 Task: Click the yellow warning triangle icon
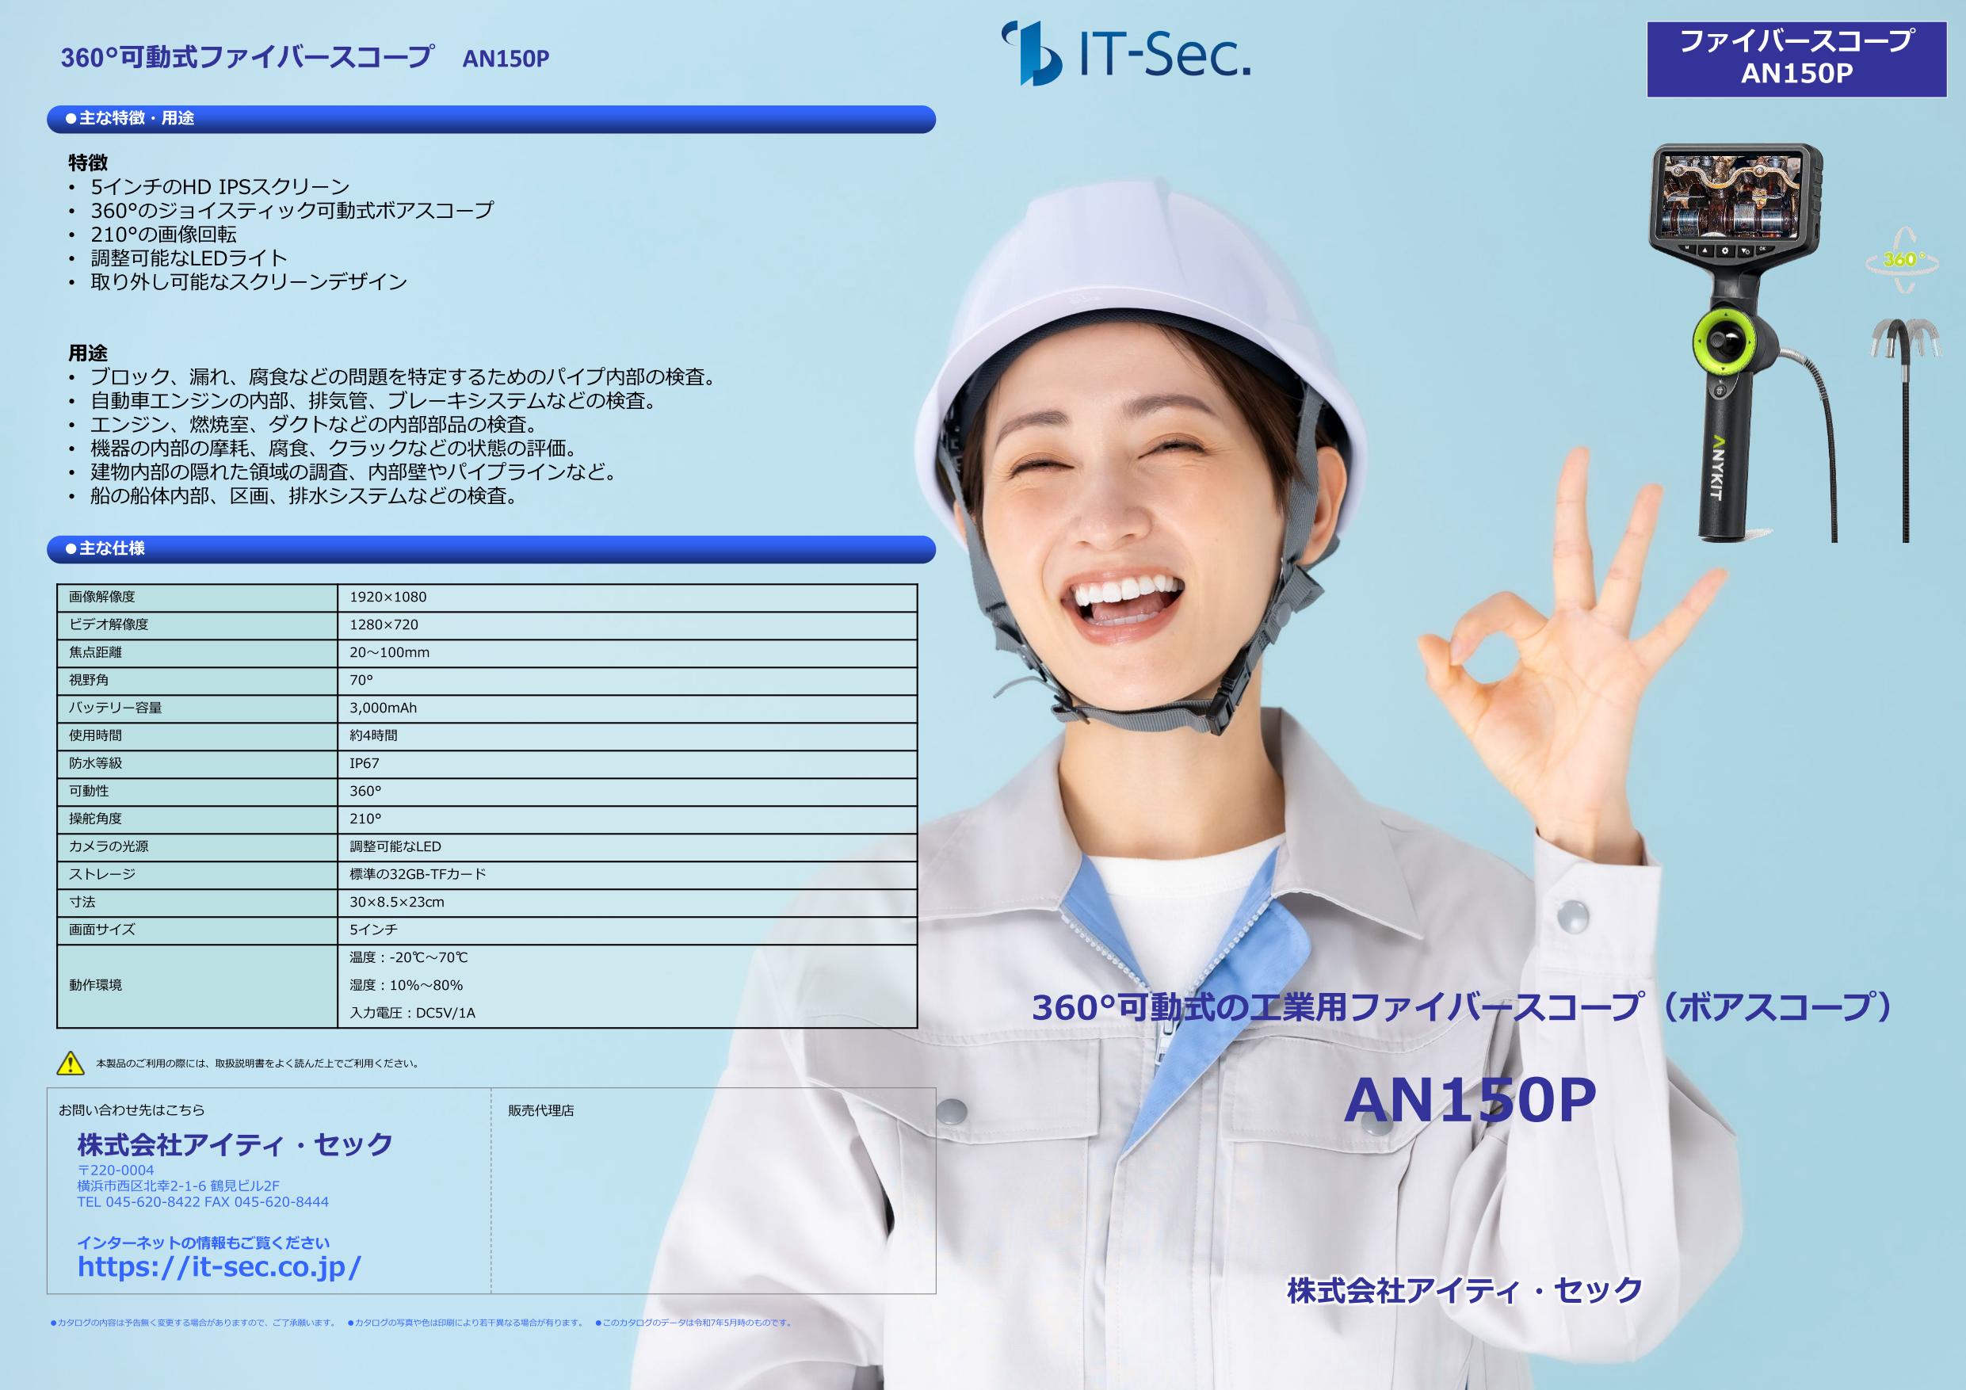[71, 1063]
